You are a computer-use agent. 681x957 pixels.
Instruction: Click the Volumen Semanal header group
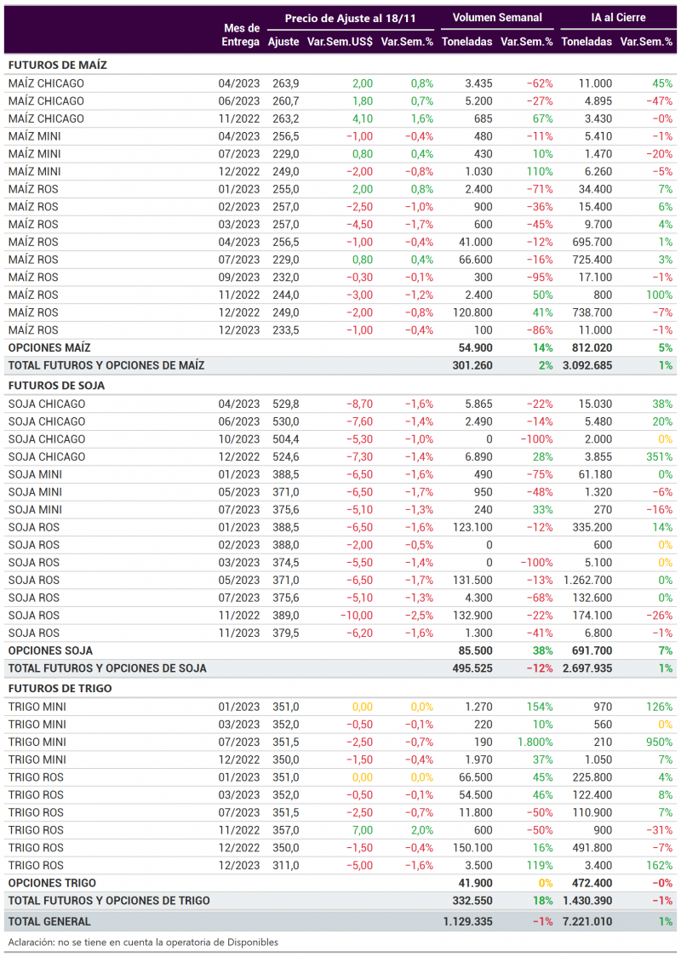[497, 18]
